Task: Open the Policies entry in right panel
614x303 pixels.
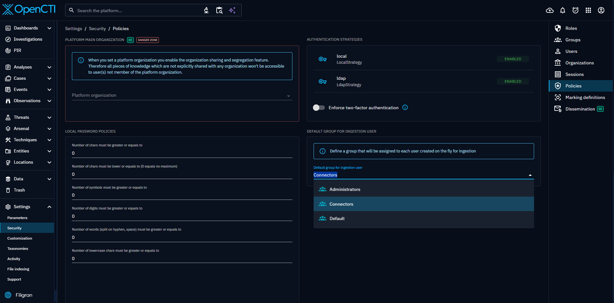Action: 581,86
